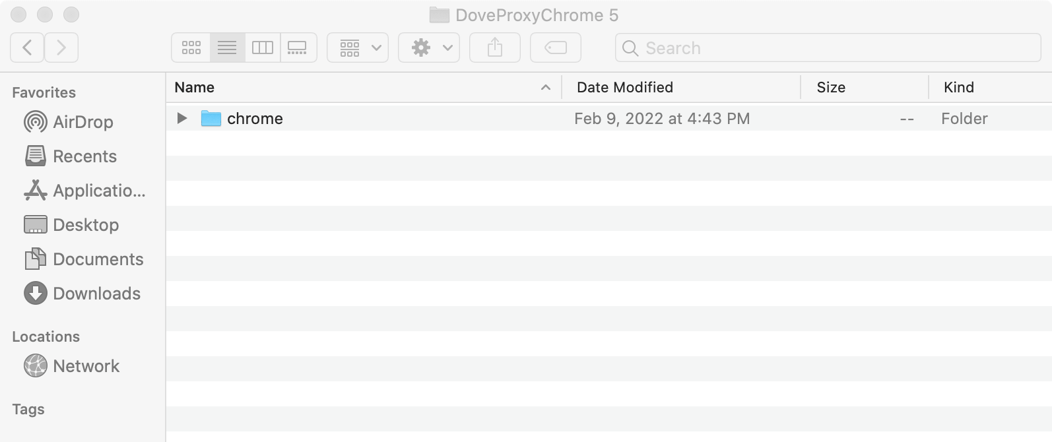Image resolution: width=1052 pixels, height=442 pixels.
Task: Click the magnifying glass search icon
Action: [630, 48]
